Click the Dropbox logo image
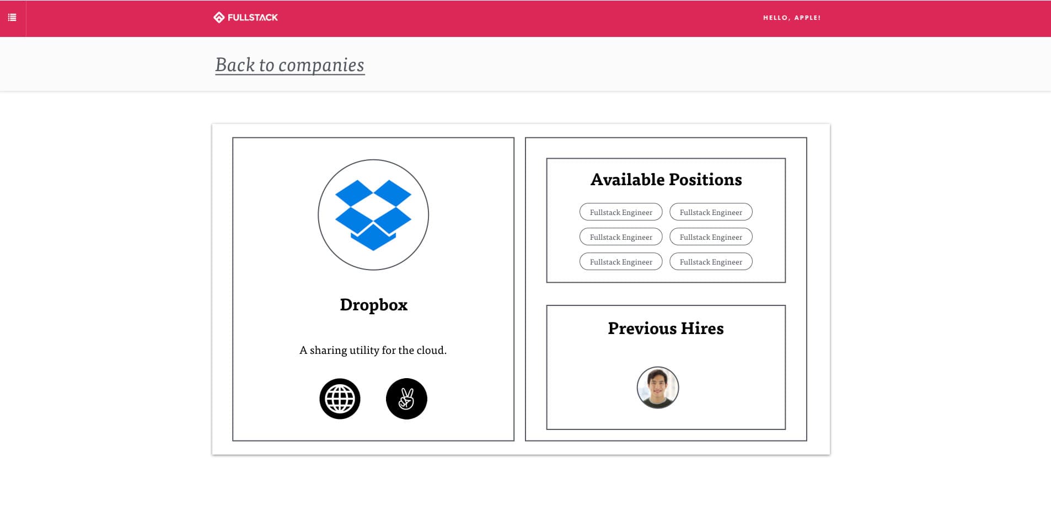Image resolution: width=1051 pixels, height=522 pixels. (x=373, y=215)
